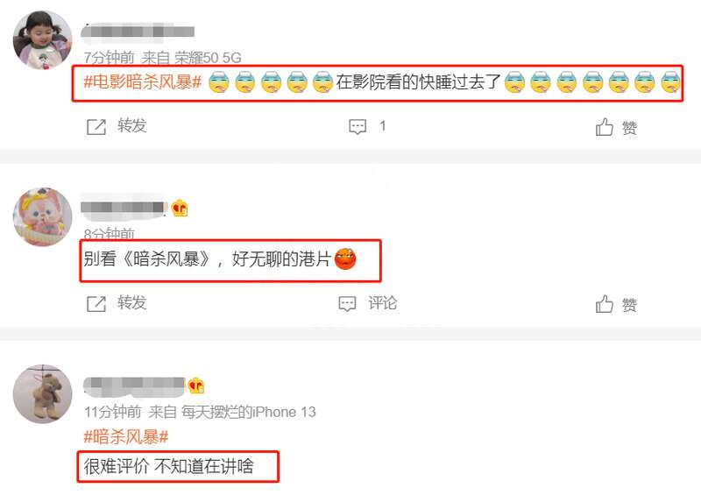
Task: Click crown badge beside second username
Action: pyautogui.click(x=180, y=208)
